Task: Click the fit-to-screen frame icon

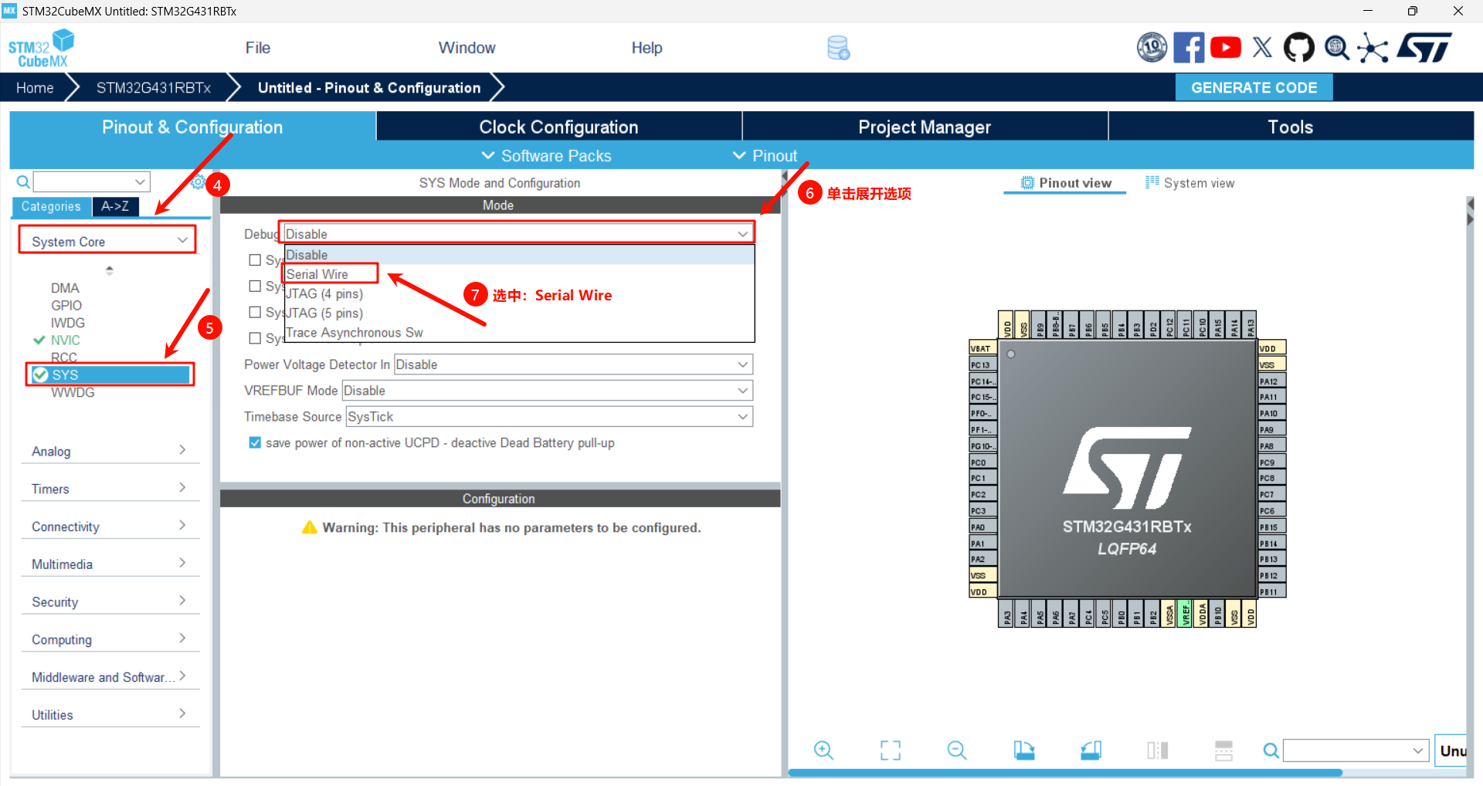Action: point(890,750)
